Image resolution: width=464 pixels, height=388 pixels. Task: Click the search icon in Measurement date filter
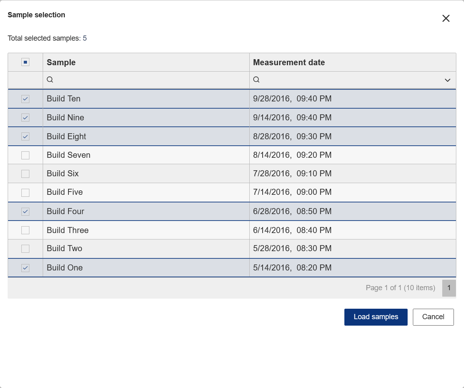pos(256,80)
